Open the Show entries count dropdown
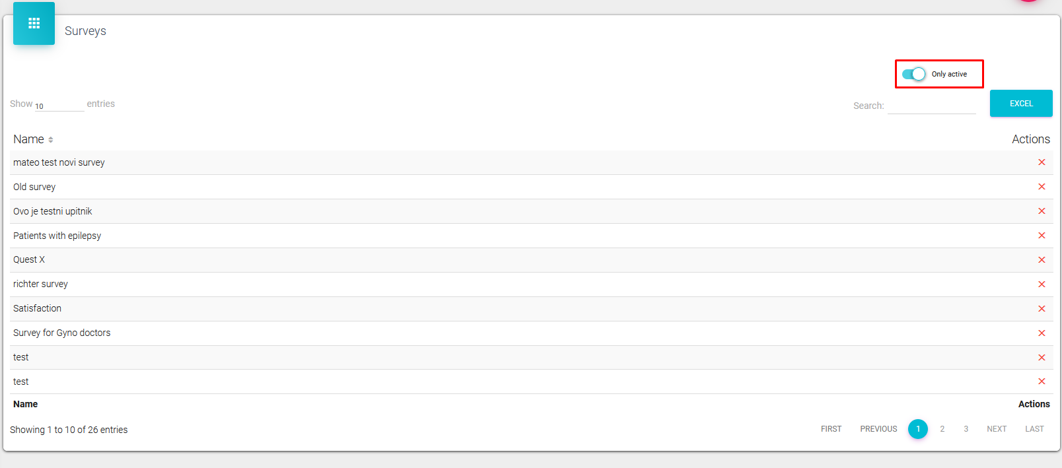 59,106
